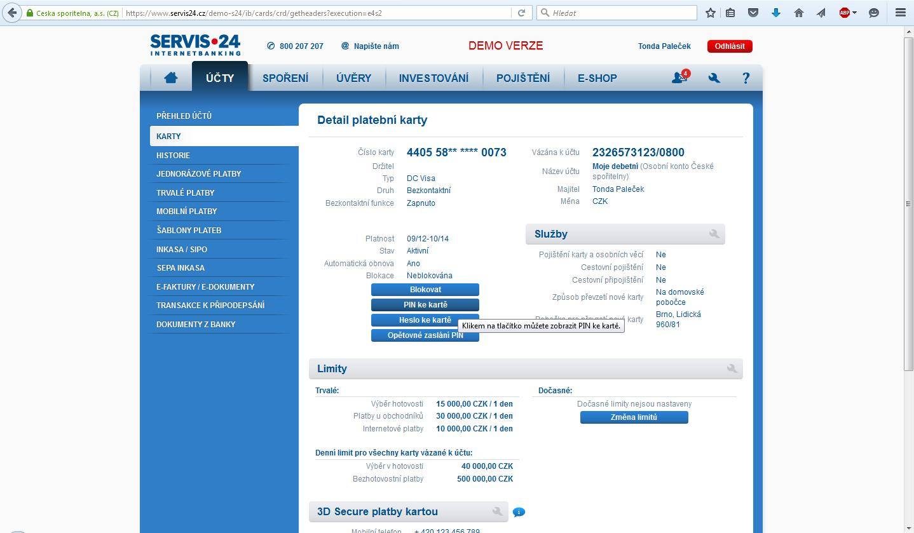The image size is (914, 533).
Task: Click the Brno, Lidická 960/81 branch text
Action: point(678,320)
